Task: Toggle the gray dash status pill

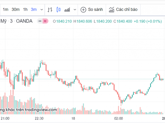Action: tap(40, 21)
